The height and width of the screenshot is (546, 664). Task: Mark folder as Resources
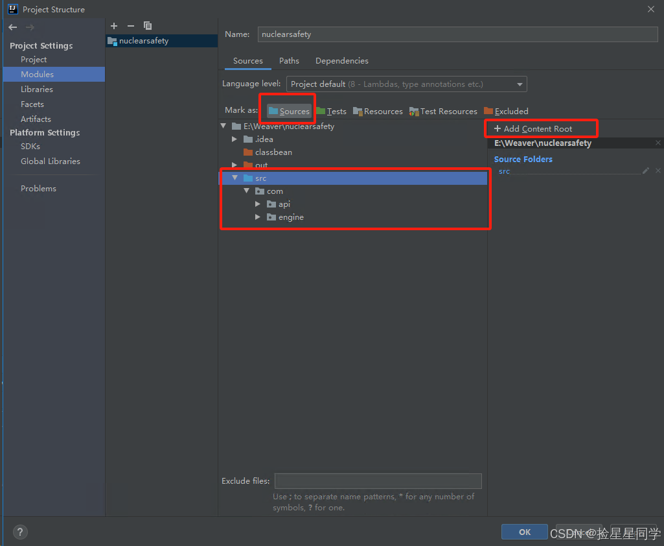(378, 111)
